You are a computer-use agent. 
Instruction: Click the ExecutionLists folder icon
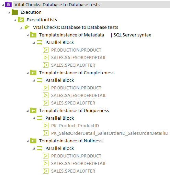(21, 20)
